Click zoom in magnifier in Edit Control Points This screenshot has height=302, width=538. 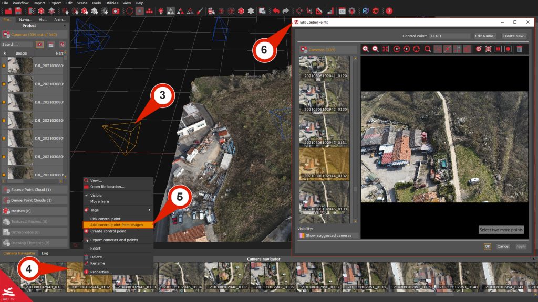coord(366,49)
